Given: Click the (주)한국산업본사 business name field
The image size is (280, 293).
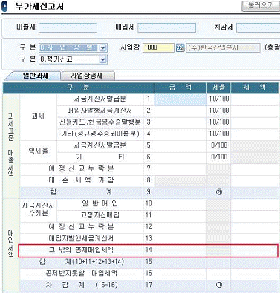Looking at the screenshot, I should [x=223, y=47].
